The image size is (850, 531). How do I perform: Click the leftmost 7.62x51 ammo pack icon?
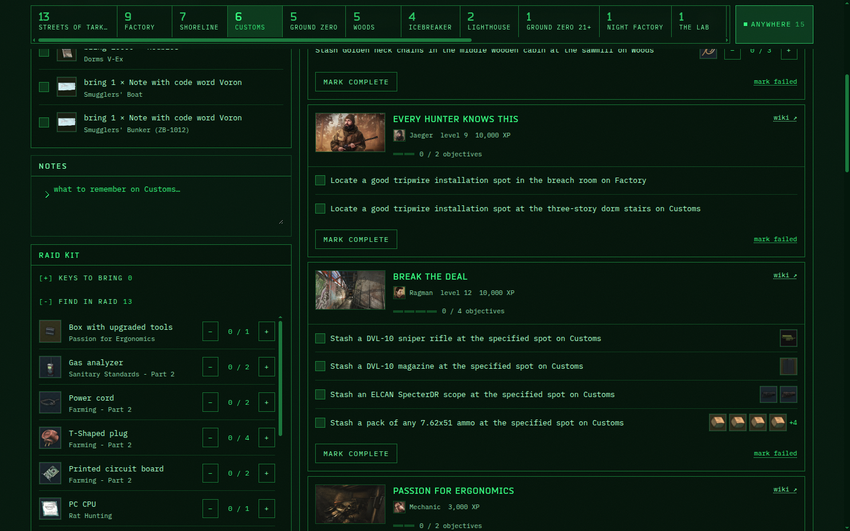pos(718,422)
